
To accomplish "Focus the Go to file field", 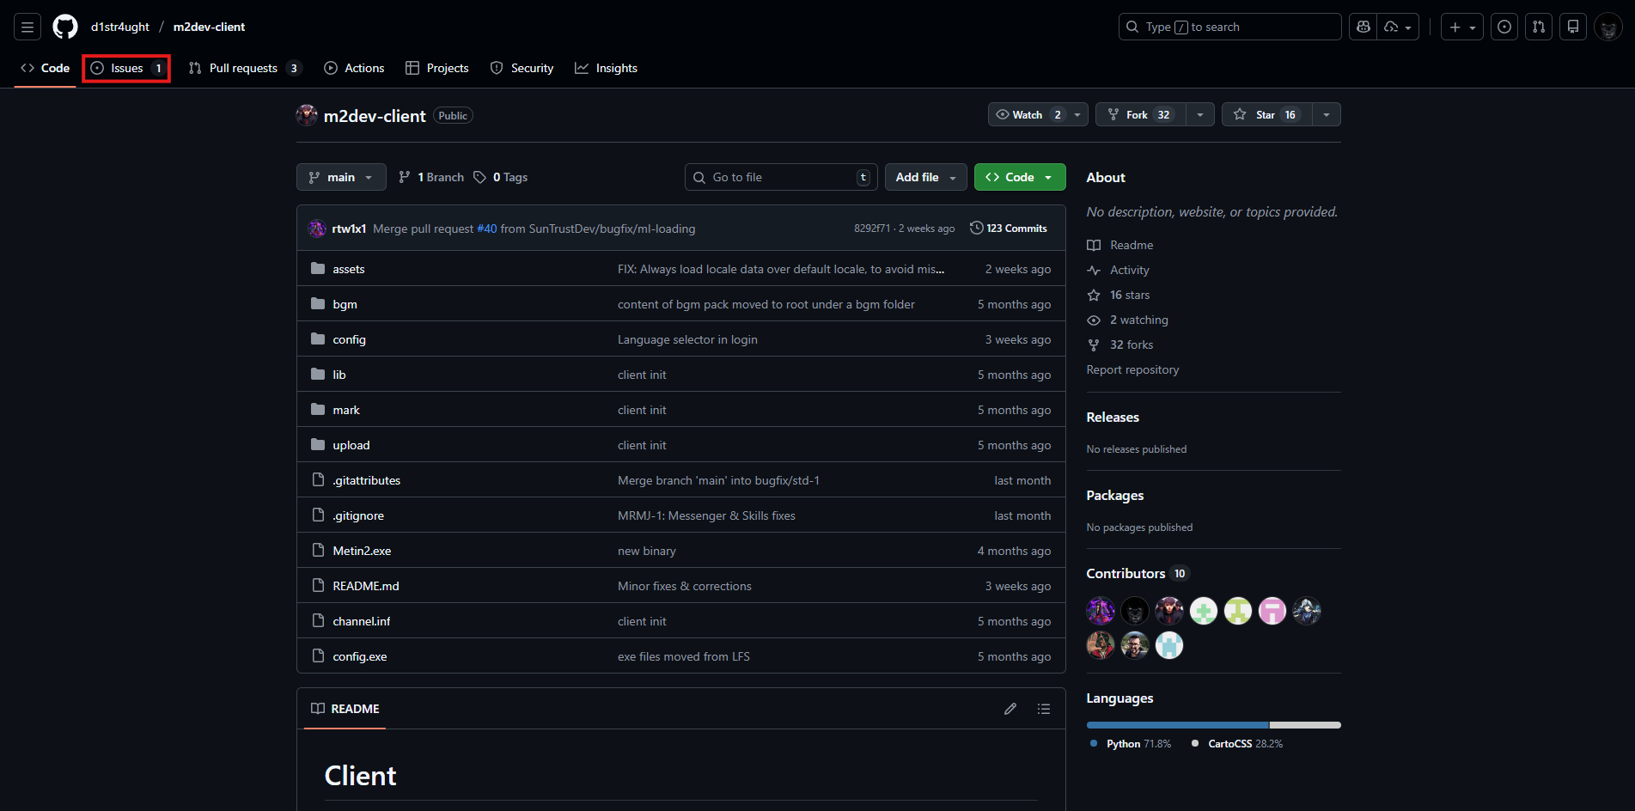I will tap(780, 177).
